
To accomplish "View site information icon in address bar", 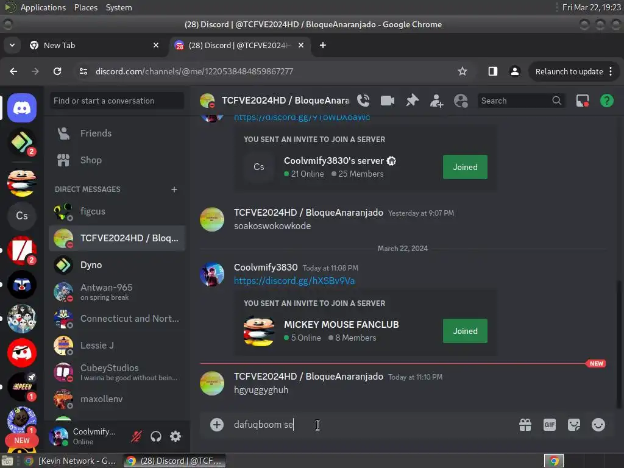I will pyautogui.click(x=83, y=71).
